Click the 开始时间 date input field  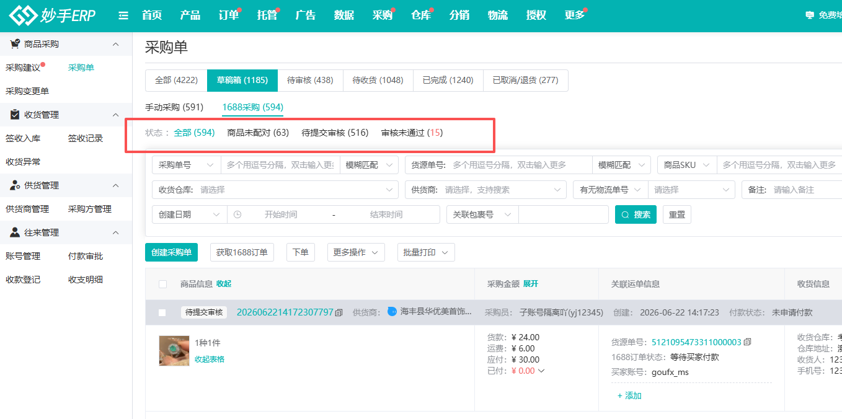pyautogui.click(x=281, y=214)
